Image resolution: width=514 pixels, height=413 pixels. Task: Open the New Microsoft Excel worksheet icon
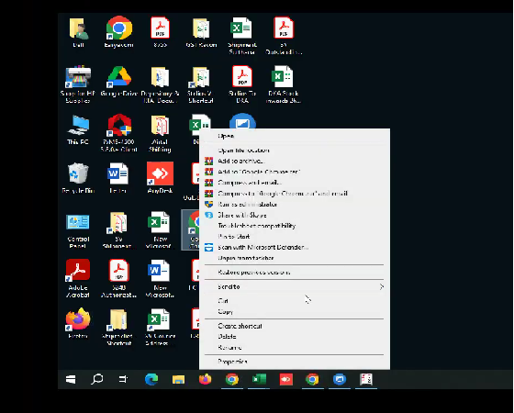(160, 230)
